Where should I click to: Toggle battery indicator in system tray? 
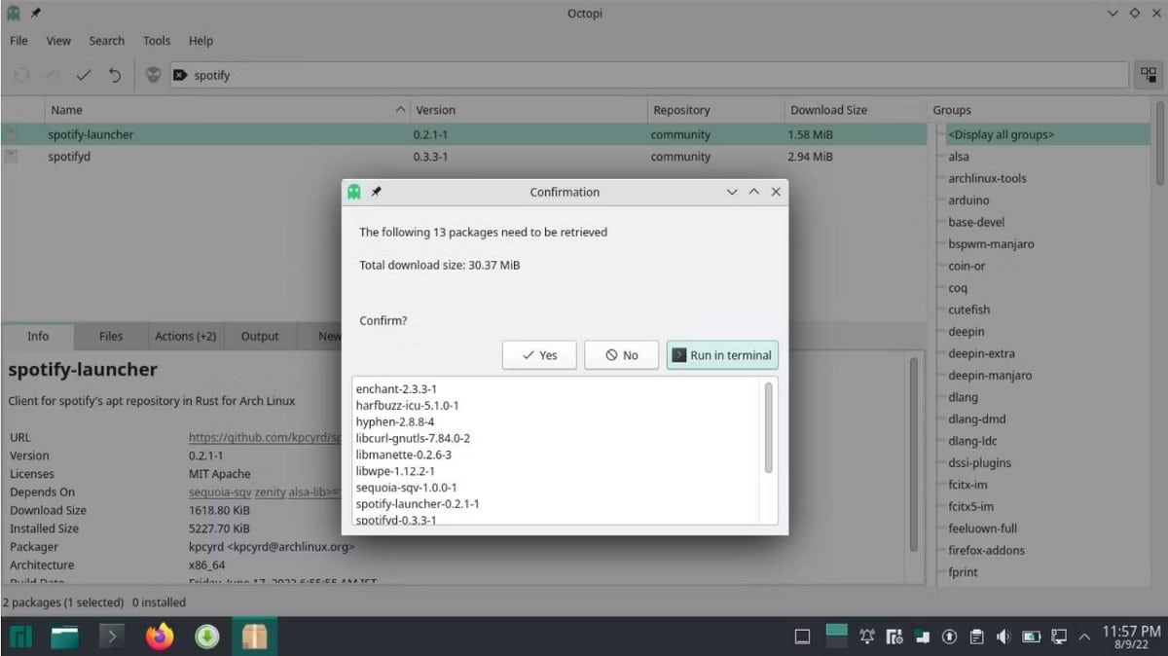click(1031, 637)
